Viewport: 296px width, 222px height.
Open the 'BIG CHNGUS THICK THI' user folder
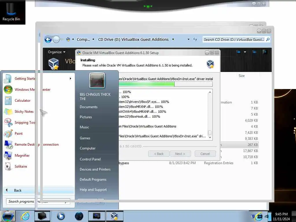coord(95,97)
